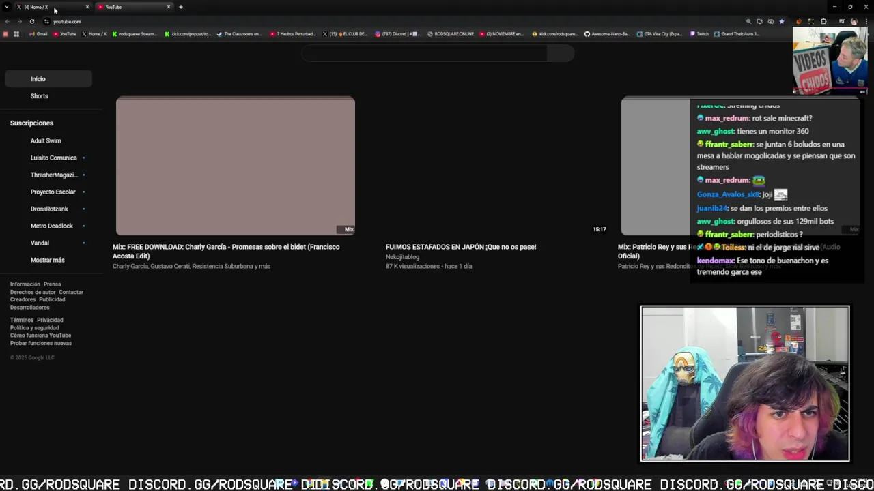Open the Derechos de autor footer link
The width and height of the screenshot is (874, 491).
pyautogui.click(x=33, y=292)
